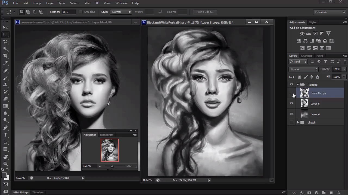Image resolution: width=348 pixels, height=195 pixels.
Task: Open the Mini Bridge panel
Action: tap(21, 192)
